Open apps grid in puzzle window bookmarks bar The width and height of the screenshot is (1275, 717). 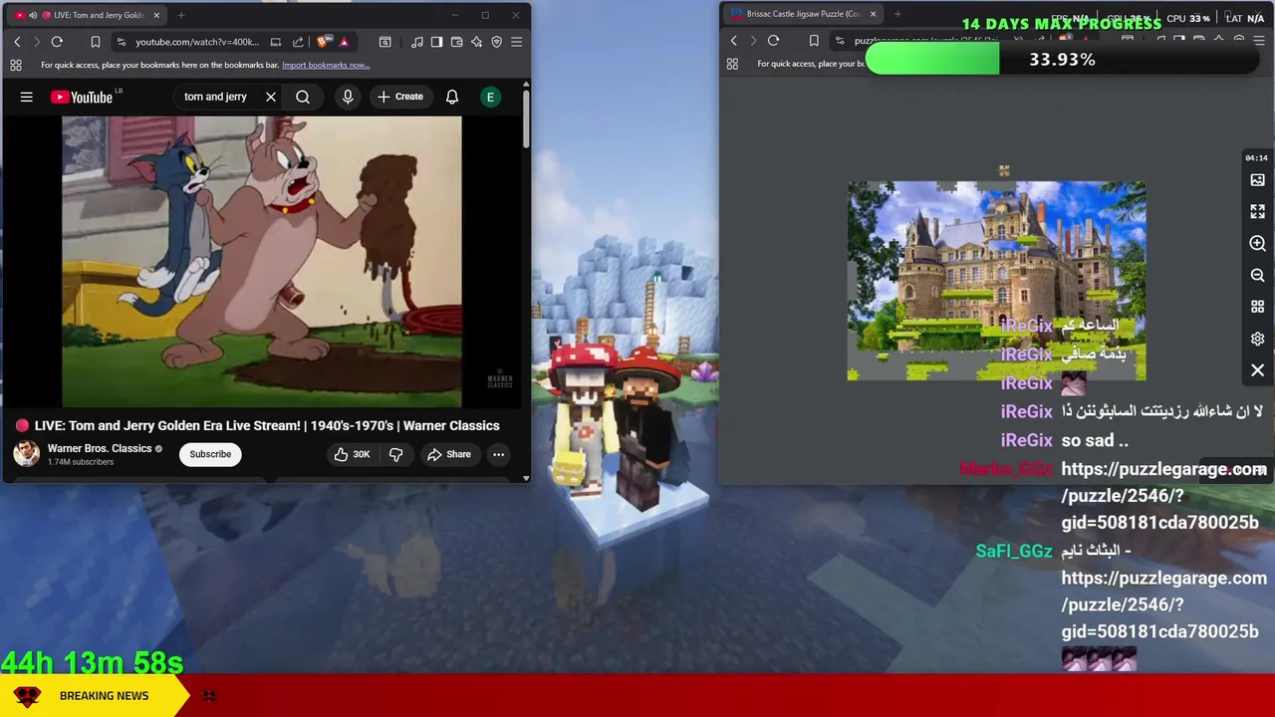coord(733,64)
